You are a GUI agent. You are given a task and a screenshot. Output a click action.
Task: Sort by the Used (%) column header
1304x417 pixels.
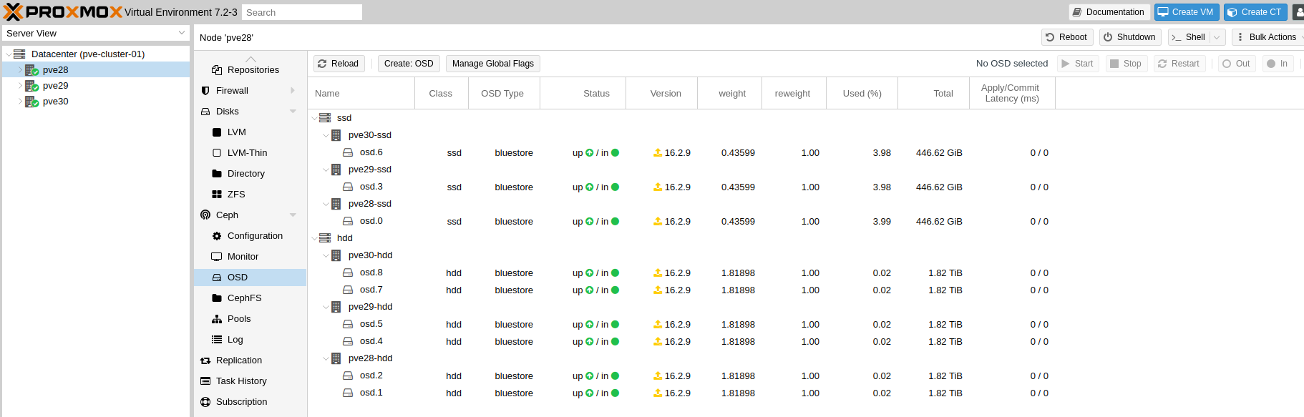[862, 94]
